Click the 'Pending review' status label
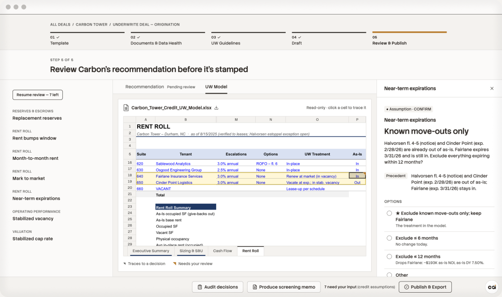 coord(181,87)
